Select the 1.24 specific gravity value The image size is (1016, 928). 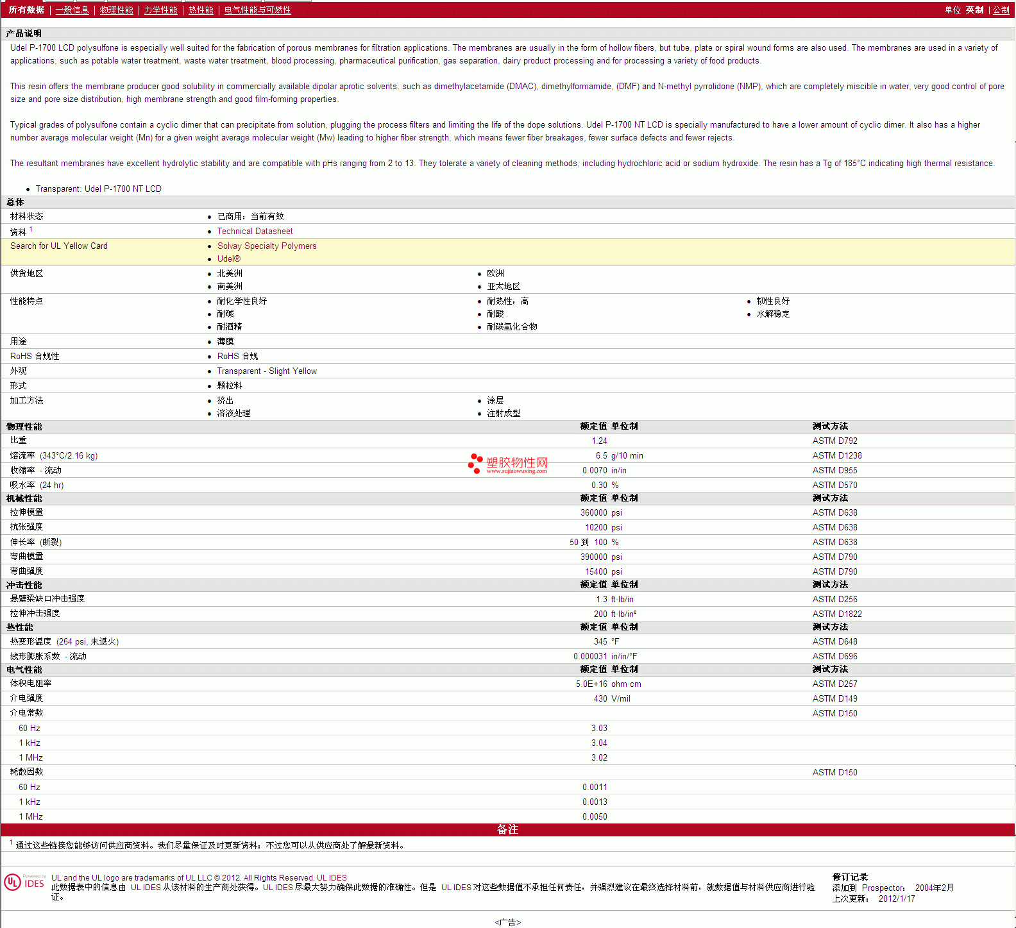point(599,441)
